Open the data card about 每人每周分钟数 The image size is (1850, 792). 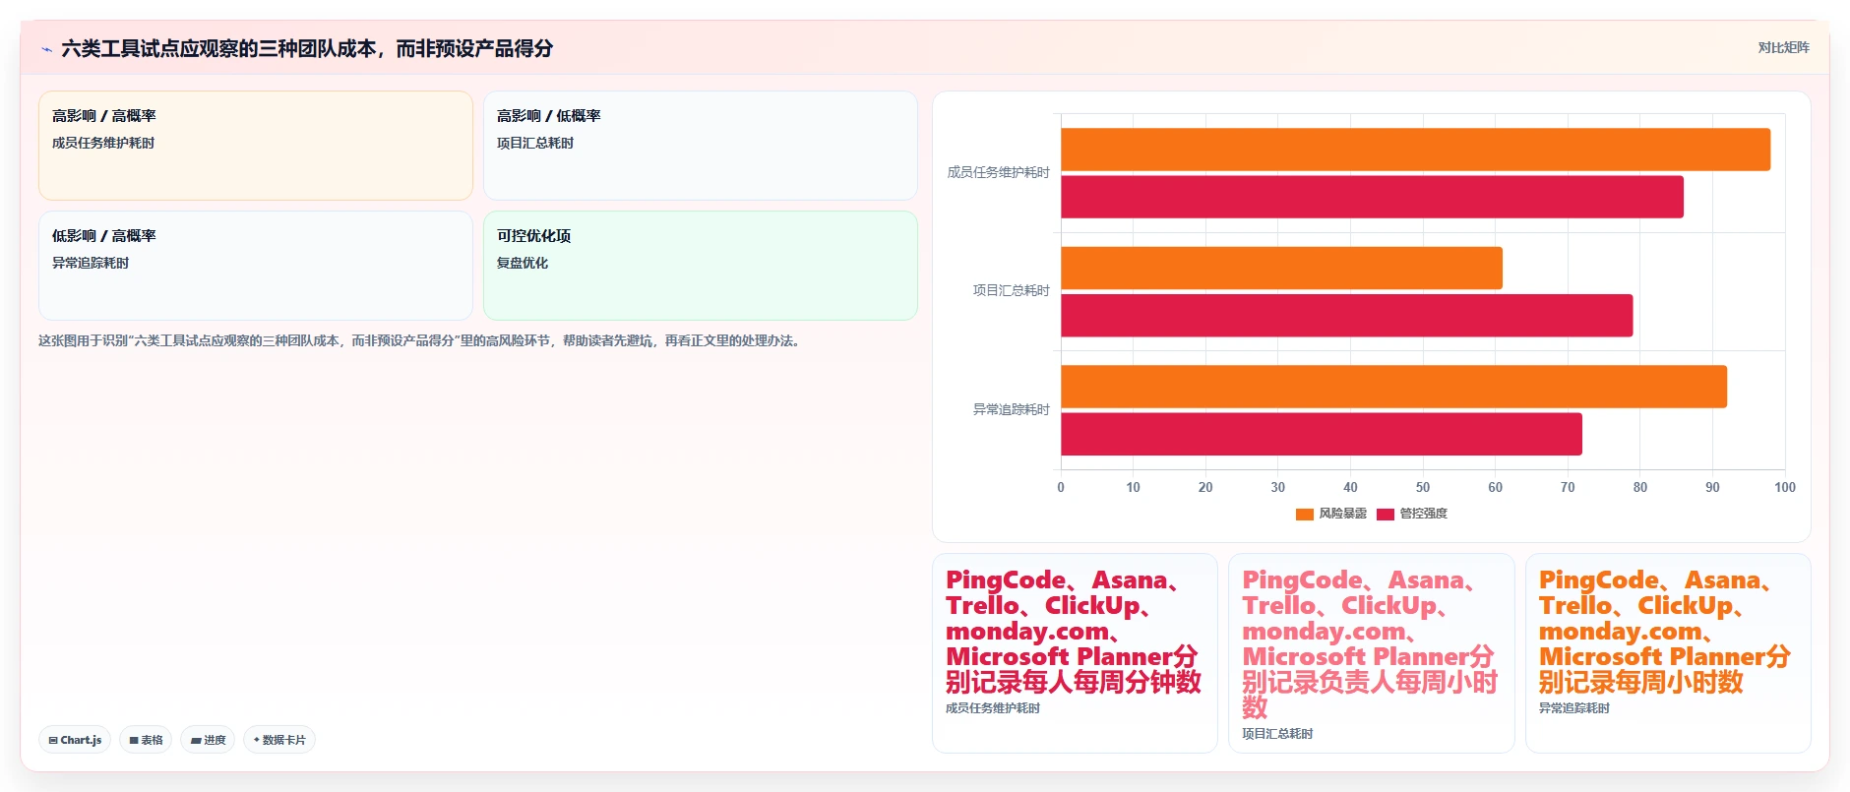click(1075, 653)
